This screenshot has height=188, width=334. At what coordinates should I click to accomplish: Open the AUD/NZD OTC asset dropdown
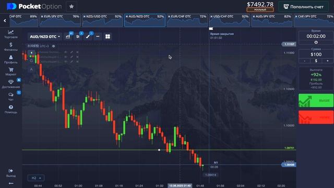pos(45,37)
